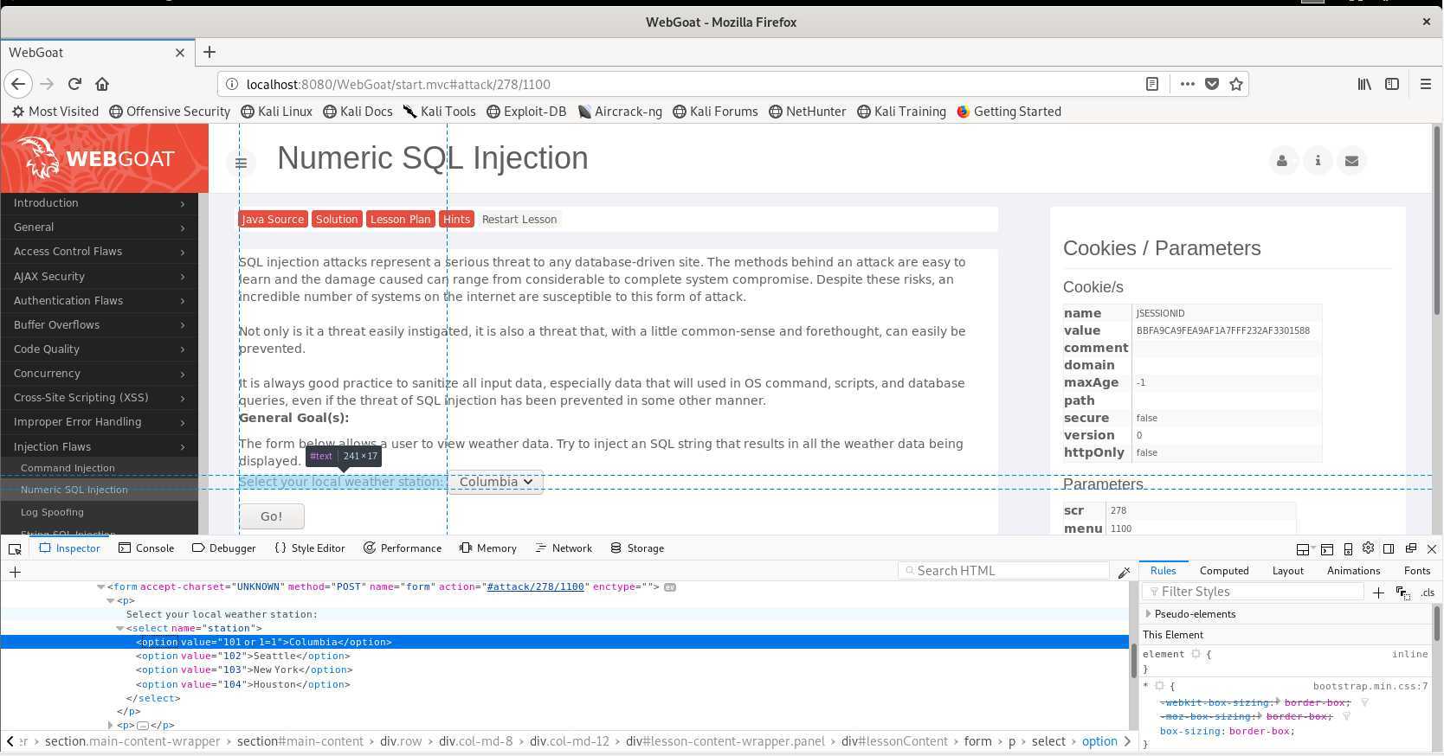Click the info icon in WebGoat header
This screenshot has width=1444, height=756.
(x=1318, y=161)
